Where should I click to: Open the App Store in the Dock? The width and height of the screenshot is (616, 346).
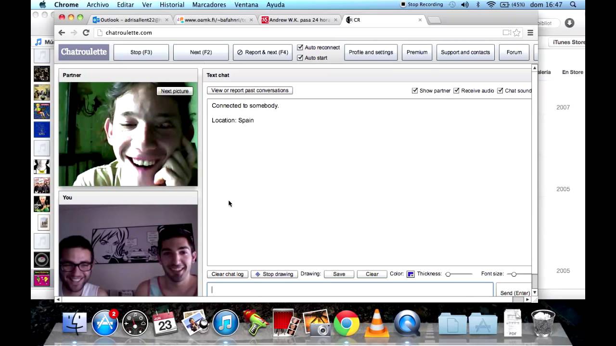click(105, 322)
